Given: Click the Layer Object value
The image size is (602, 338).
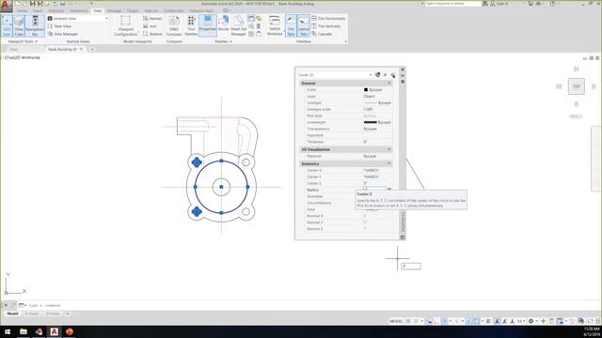Looking at the screenshot, I should pyautogui.click(x=370, y=96).
